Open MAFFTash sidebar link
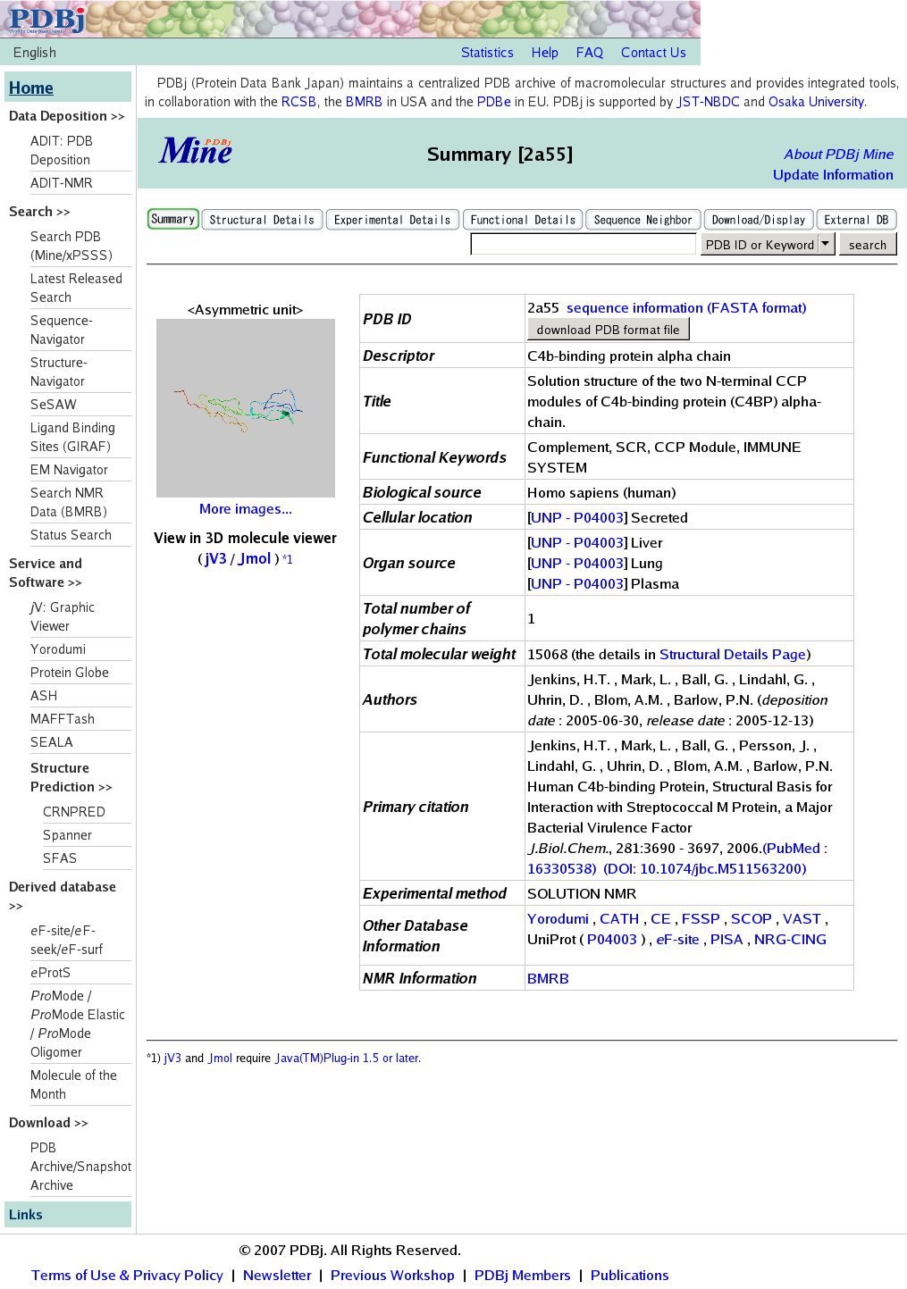This screenshot has height=1289, width=907. point(63,719)
